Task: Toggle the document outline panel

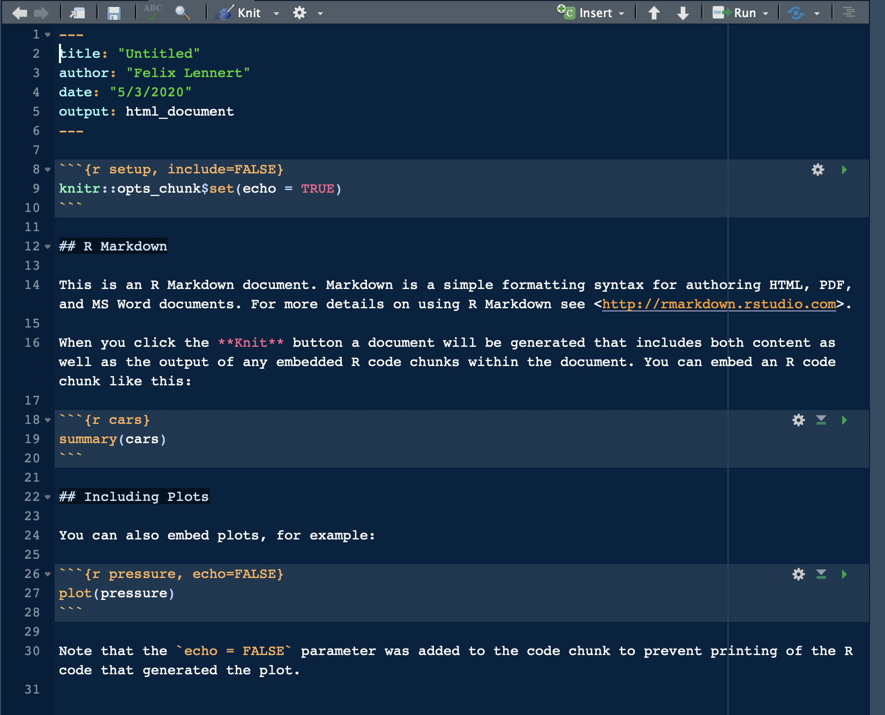Action: tap(849, 12)
